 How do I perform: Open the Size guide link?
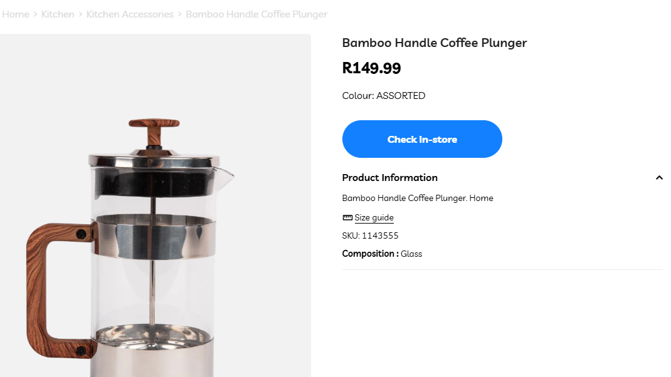[374, 217]
